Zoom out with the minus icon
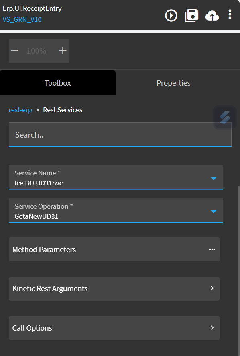 [x=15, y=51]
